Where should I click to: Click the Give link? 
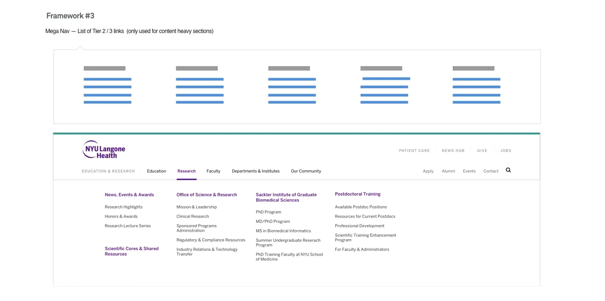tap(482, 151)
